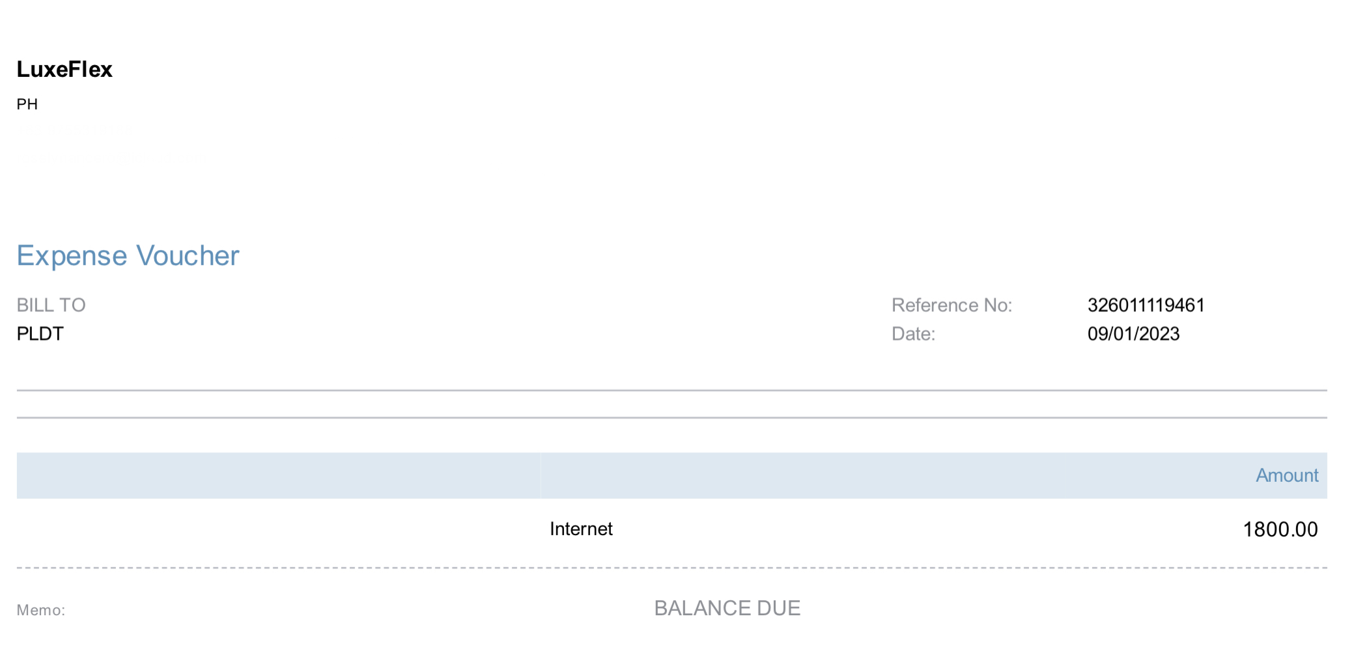Click the 1800.00 amount value

coord(1280,529)
